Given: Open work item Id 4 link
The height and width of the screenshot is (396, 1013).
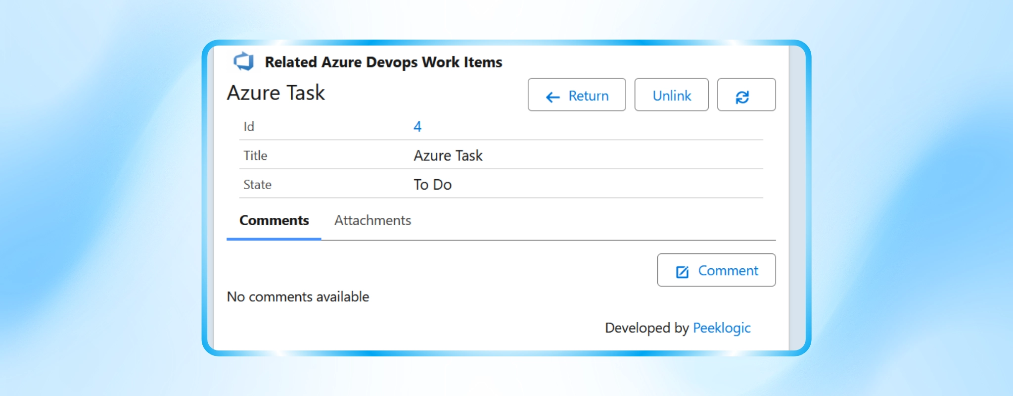Looking at the screenshot, I should click(417, 127).
